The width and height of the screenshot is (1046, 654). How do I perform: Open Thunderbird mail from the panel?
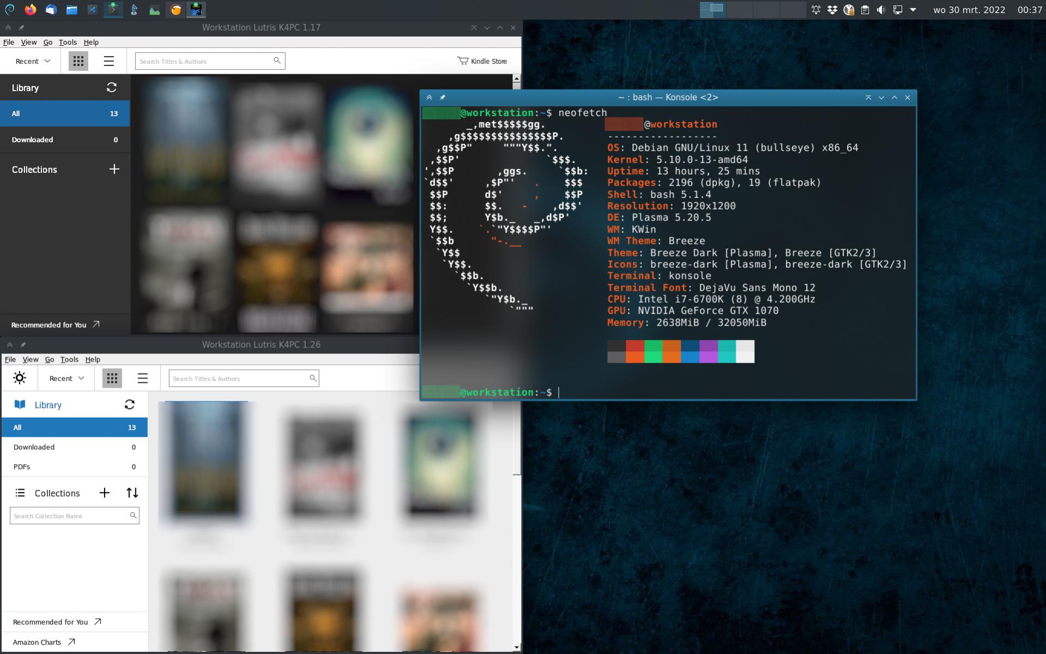[x=51, y=9]
